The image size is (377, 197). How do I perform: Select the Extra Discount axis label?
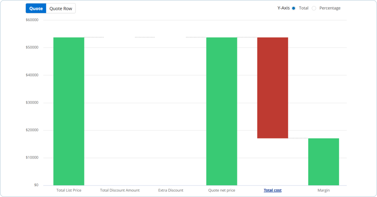click(171, 190)
